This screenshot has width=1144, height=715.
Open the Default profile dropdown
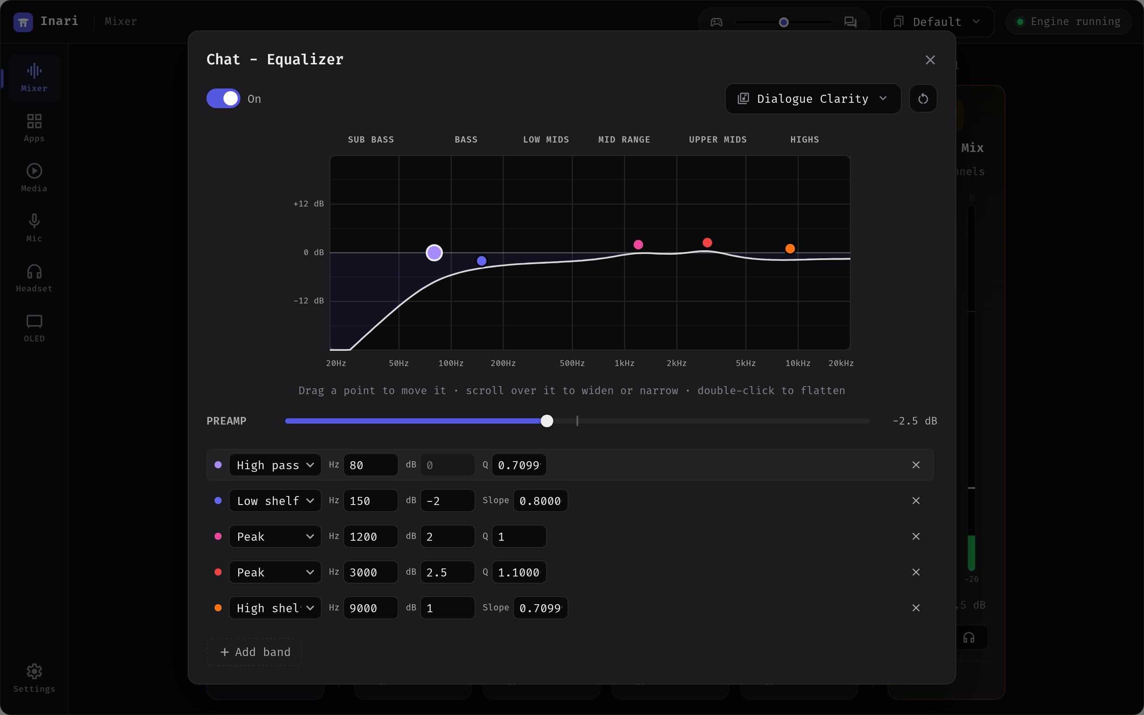[x=937, y=22]
